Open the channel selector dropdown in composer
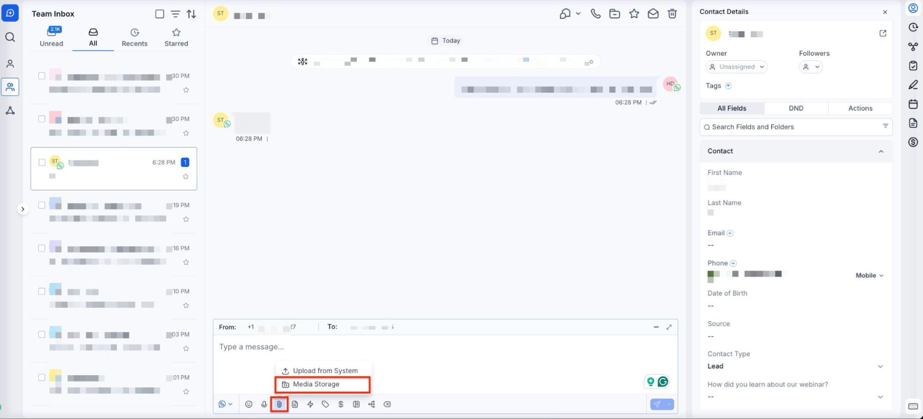Viewport: 923px width, 419px height. [x=225, y=404]
